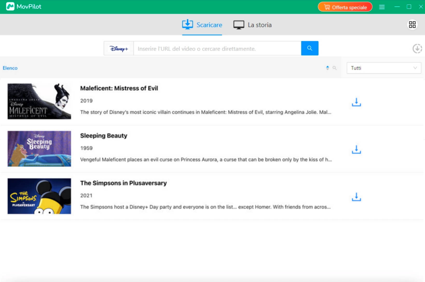
Task: Minimize the MovPilot window
Action: (x=397, y=7)
